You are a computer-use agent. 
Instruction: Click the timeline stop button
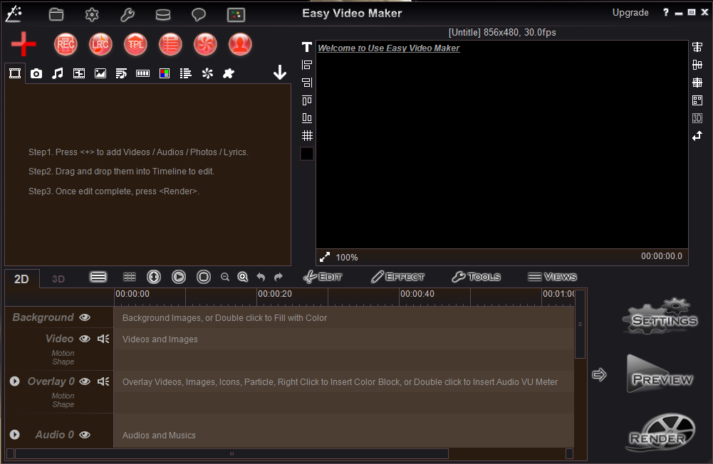pyautogui.click(x=204, y=277)
